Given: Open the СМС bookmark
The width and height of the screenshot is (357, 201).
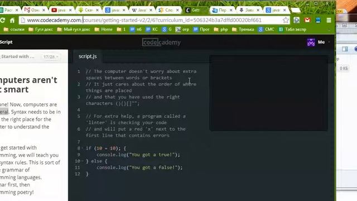Looking at the screenshot, I should coord(267,30).
